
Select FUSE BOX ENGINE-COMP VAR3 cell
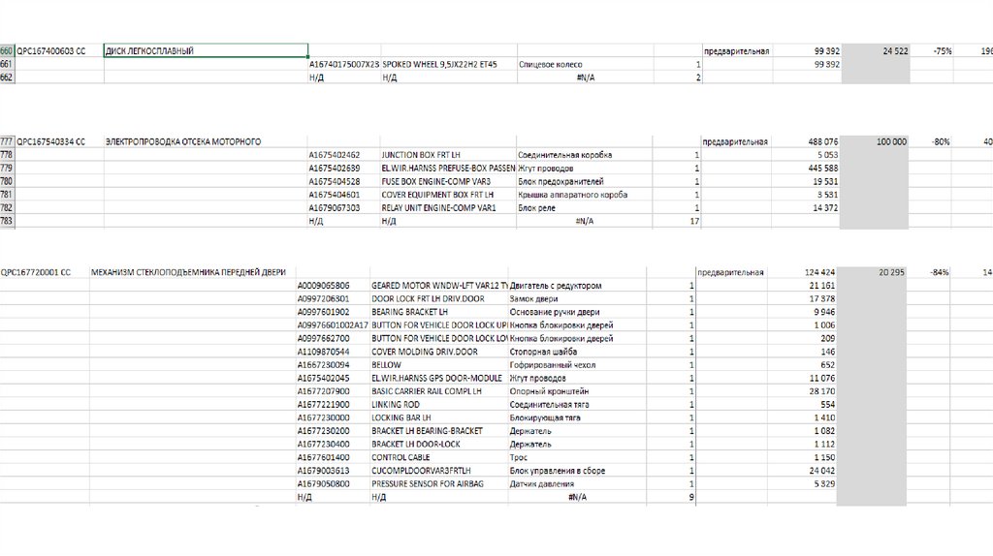(448, 181)
